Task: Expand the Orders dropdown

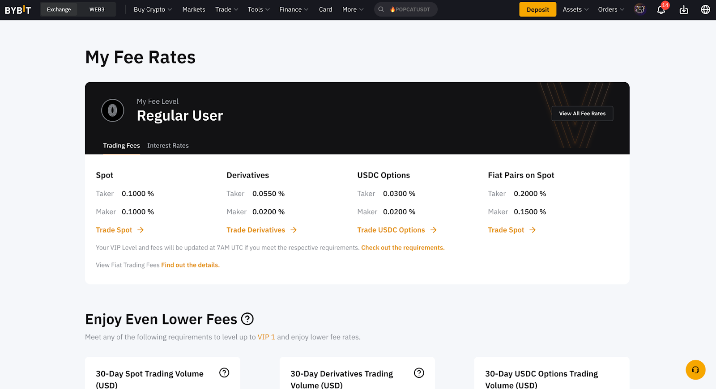Action: pyautogui.click(x=611, y=9)
